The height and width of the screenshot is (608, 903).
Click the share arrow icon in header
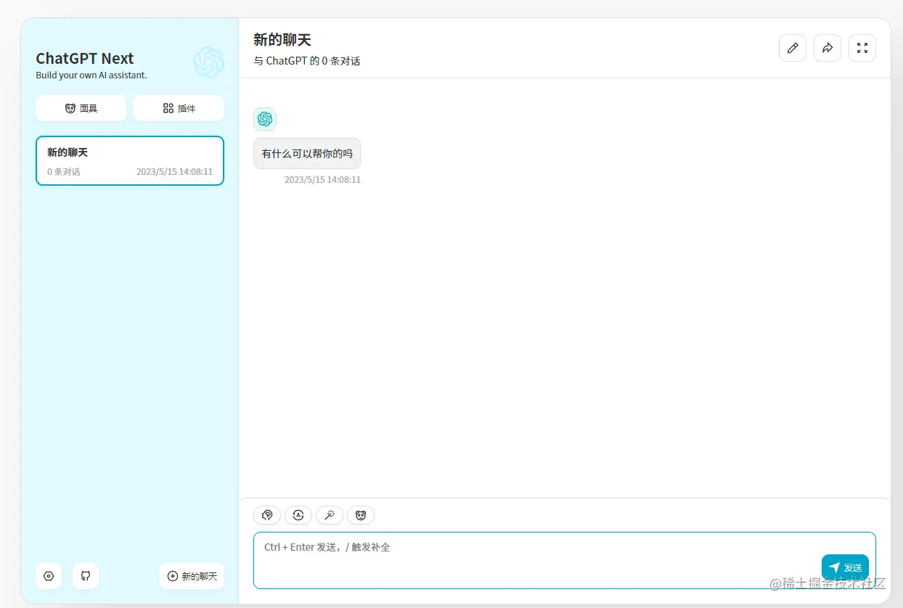[x=828, y=48]
